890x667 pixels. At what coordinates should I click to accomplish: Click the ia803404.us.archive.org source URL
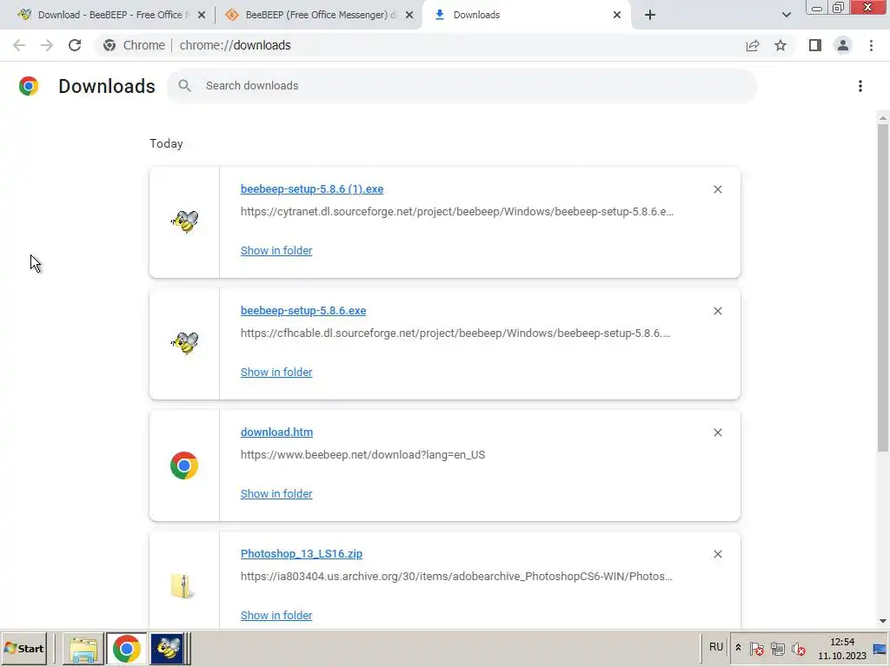[x=456, y=577]
